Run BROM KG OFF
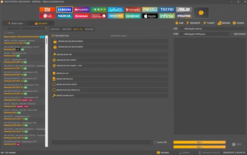The height and width of the screenshot is (155, 247). [x=110, y=73]
